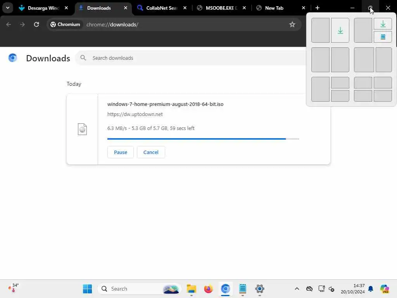
Task: Close the CollabNet Search tab
Action: point(185,8)
